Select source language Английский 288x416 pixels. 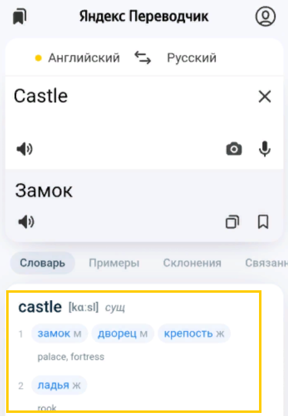tap(84, 58)
